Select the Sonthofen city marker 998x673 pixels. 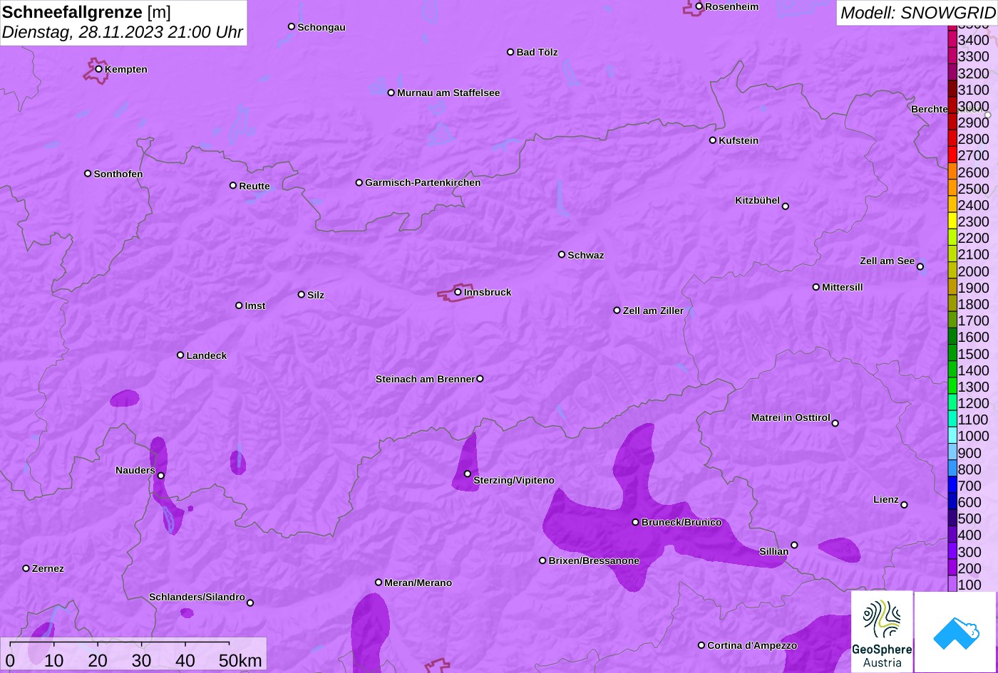pyautogui.click(x=88, y=174)
